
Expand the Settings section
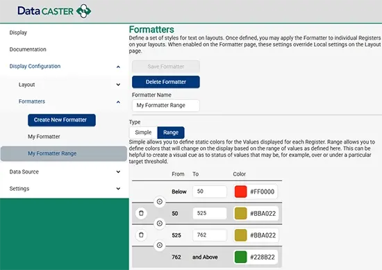(118, 189)
